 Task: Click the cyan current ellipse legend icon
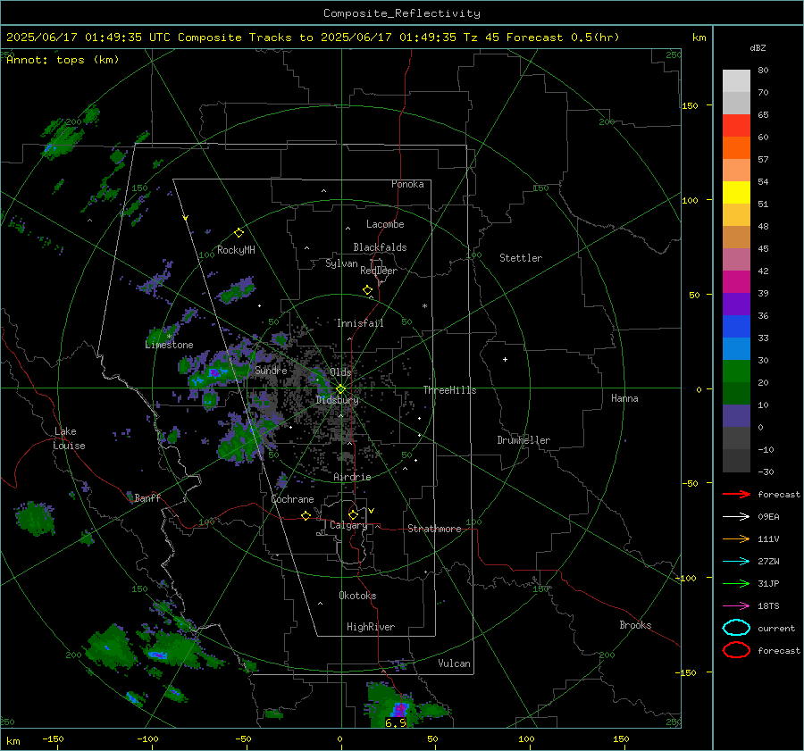click(736, 628)
